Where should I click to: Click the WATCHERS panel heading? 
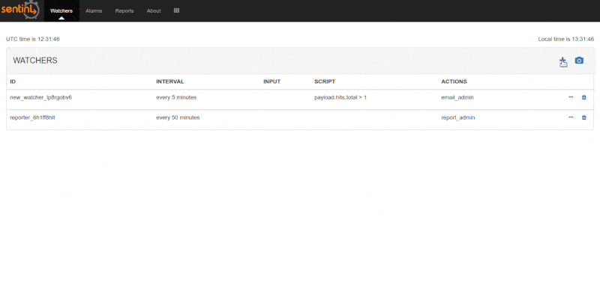[x=35, y=61]
